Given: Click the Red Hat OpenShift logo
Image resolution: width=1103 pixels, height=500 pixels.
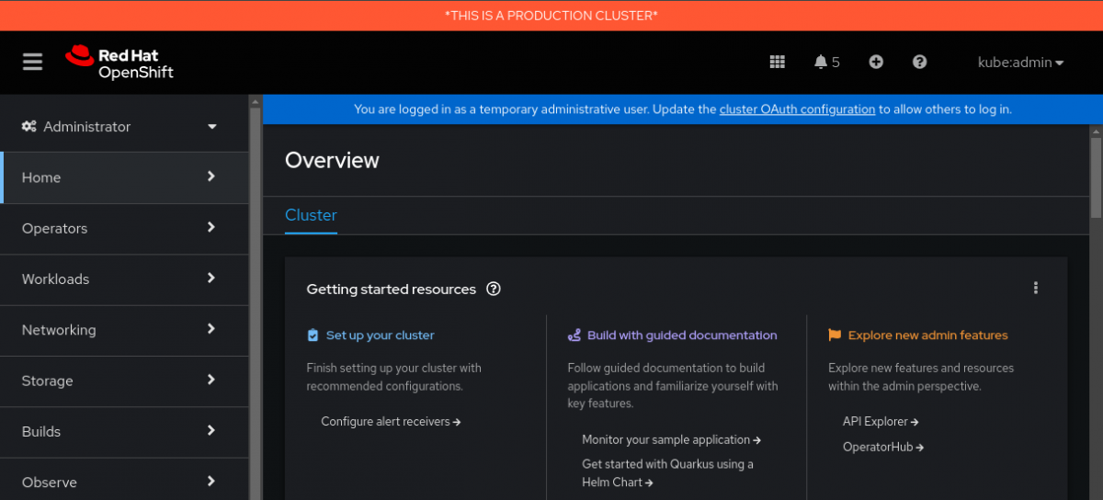Looking at the screenshot, I should (x=119, y=62).
